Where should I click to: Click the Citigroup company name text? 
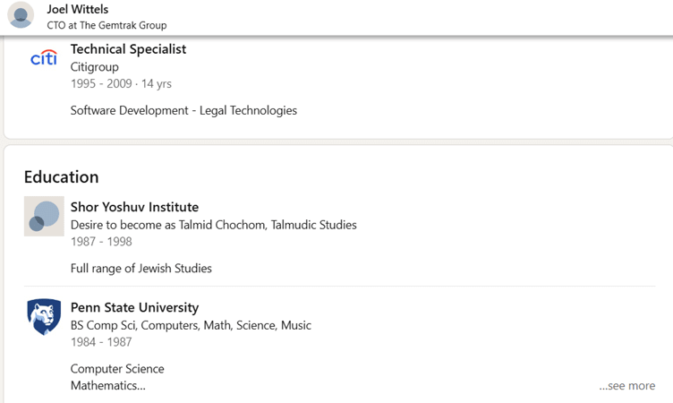click(x=95, y=66)
